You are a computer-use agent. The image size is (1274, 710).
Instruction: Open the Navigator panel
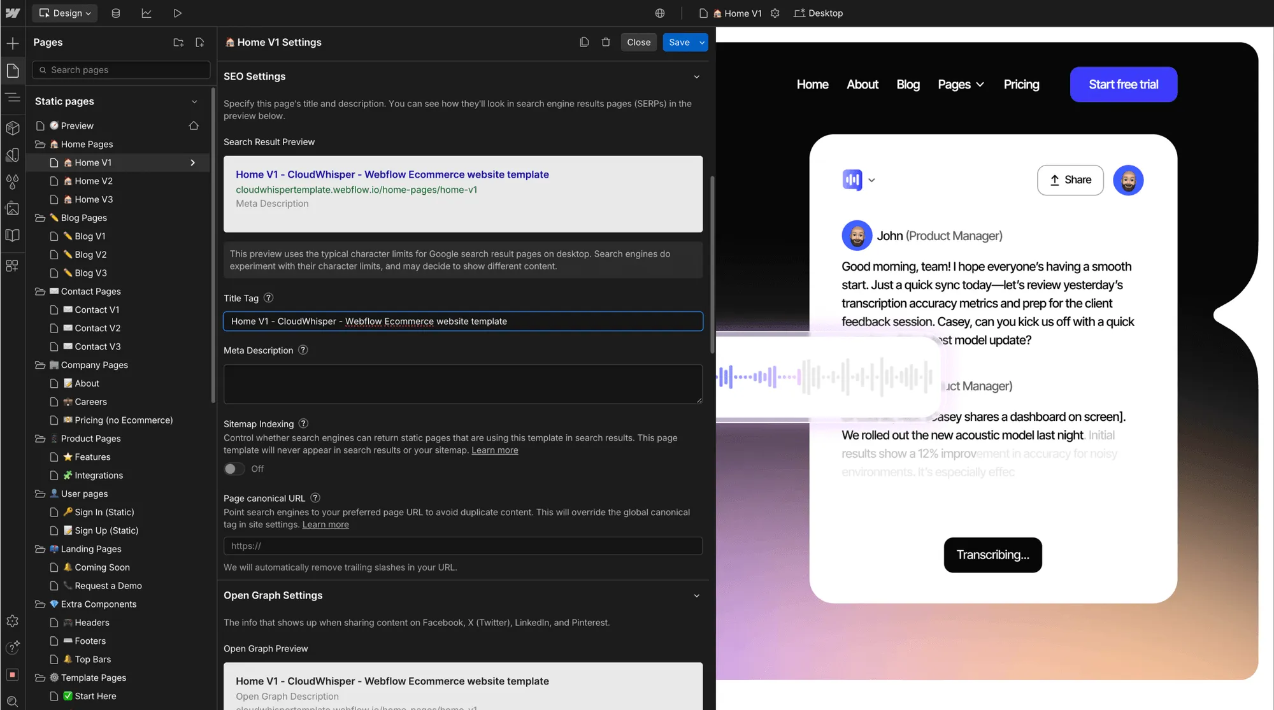[13, 98]
